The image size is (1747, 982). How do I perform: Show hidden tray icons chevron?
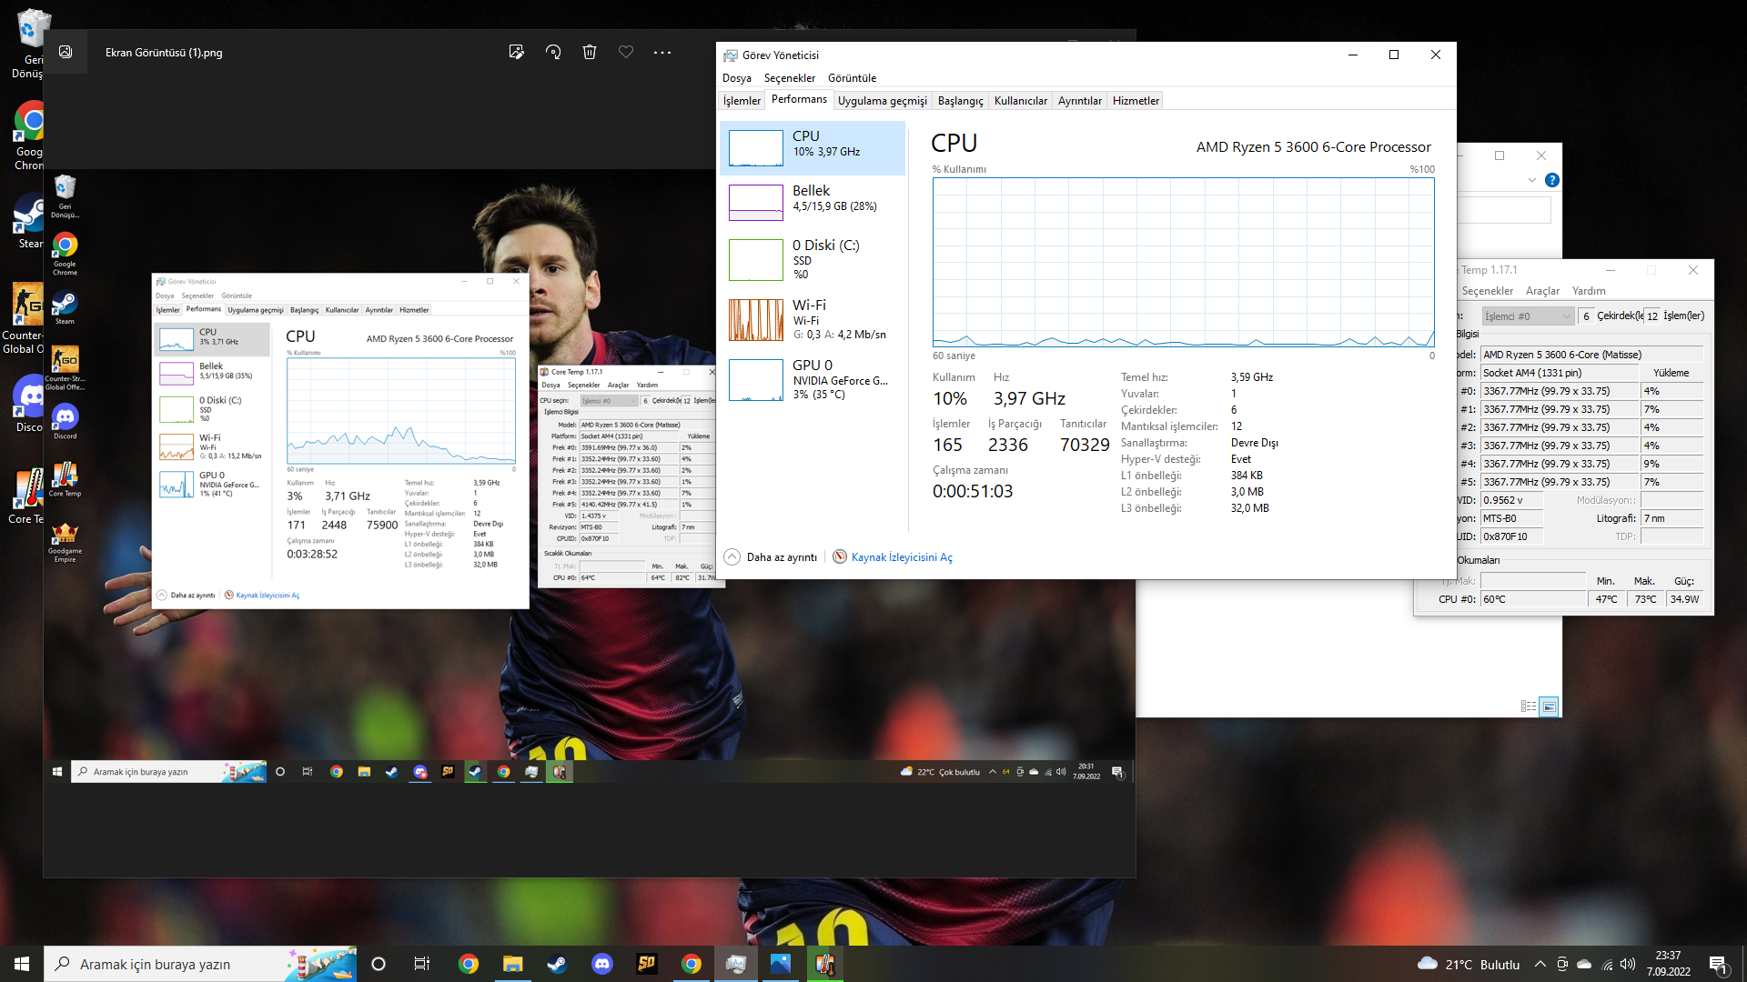1540,964
